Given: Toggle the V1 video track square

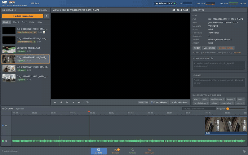Looking at the screenshot, I should click(x=3, y=126).
